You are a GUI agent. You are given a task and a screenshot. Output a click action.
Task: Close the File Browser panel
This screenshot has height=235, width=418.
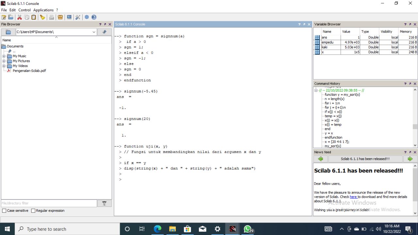(x=110, y=25)
